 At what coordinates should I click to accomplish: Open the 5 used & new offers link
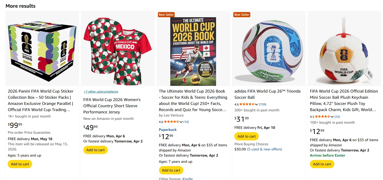[x=264, y=149]
